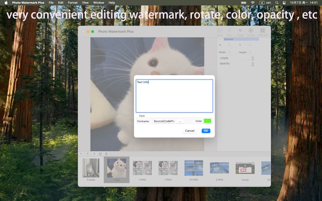Open the Edit menu
The height and width of the screenshot is (201, 322).
pyautogui.click(x=61, y=3)
